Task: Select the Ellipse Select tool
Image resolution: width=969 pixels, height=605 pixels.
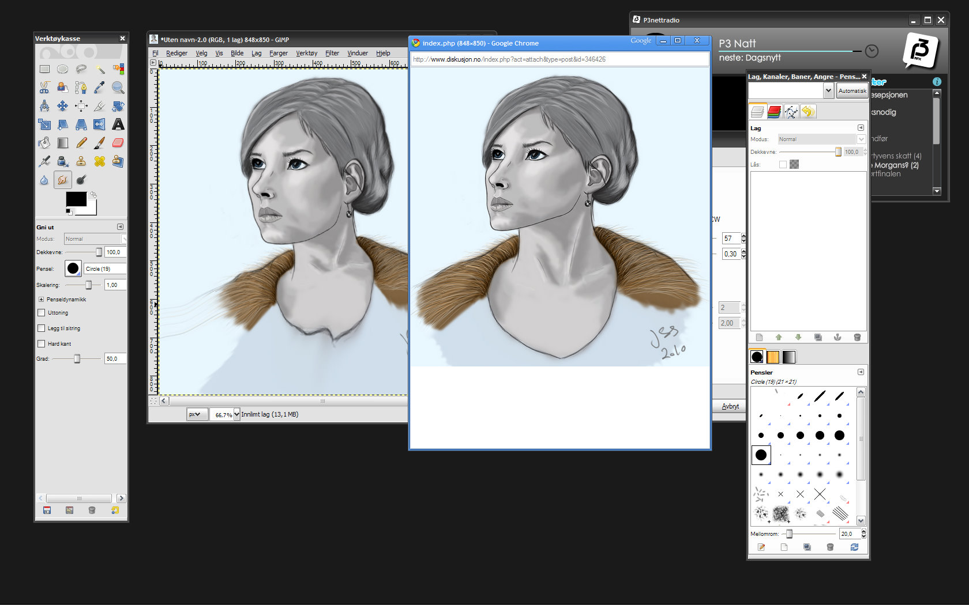Action: [62, 69]
